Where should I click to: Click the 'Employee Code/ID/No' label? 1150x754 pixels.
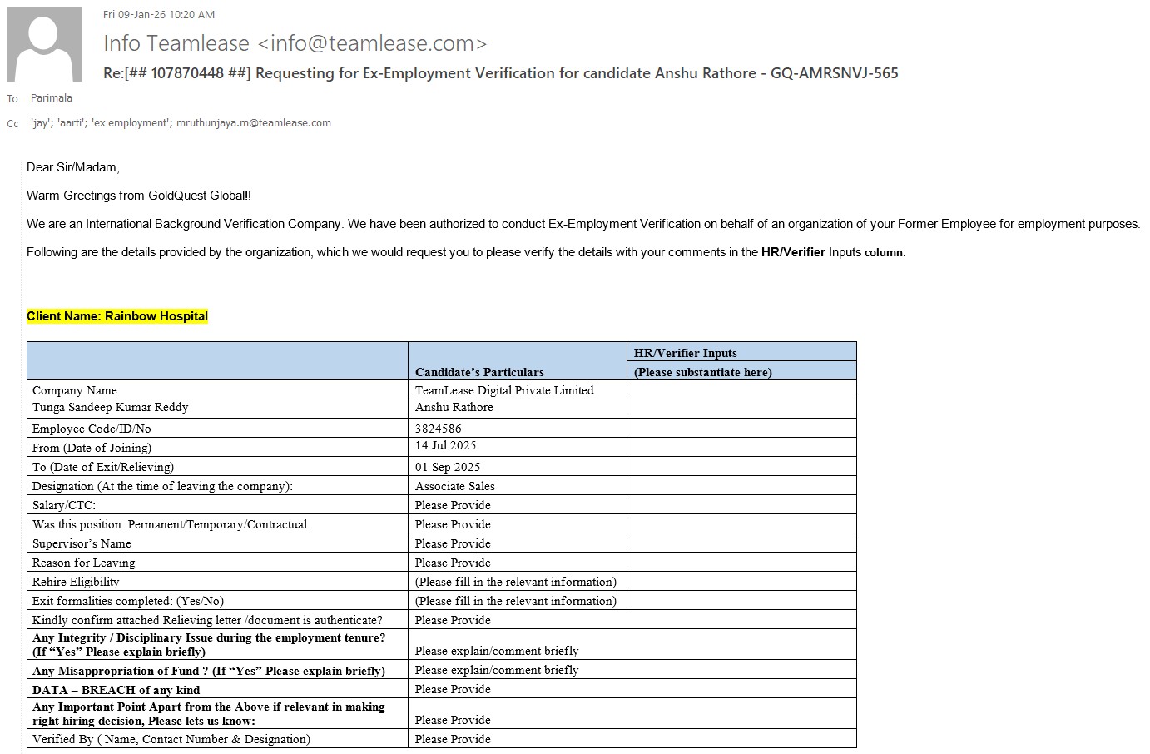92,429
